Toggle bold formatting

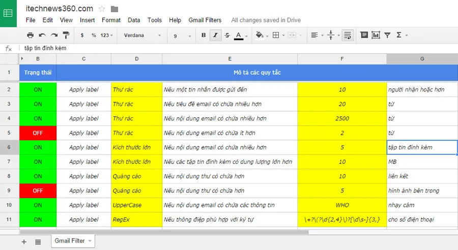(204, 35)
